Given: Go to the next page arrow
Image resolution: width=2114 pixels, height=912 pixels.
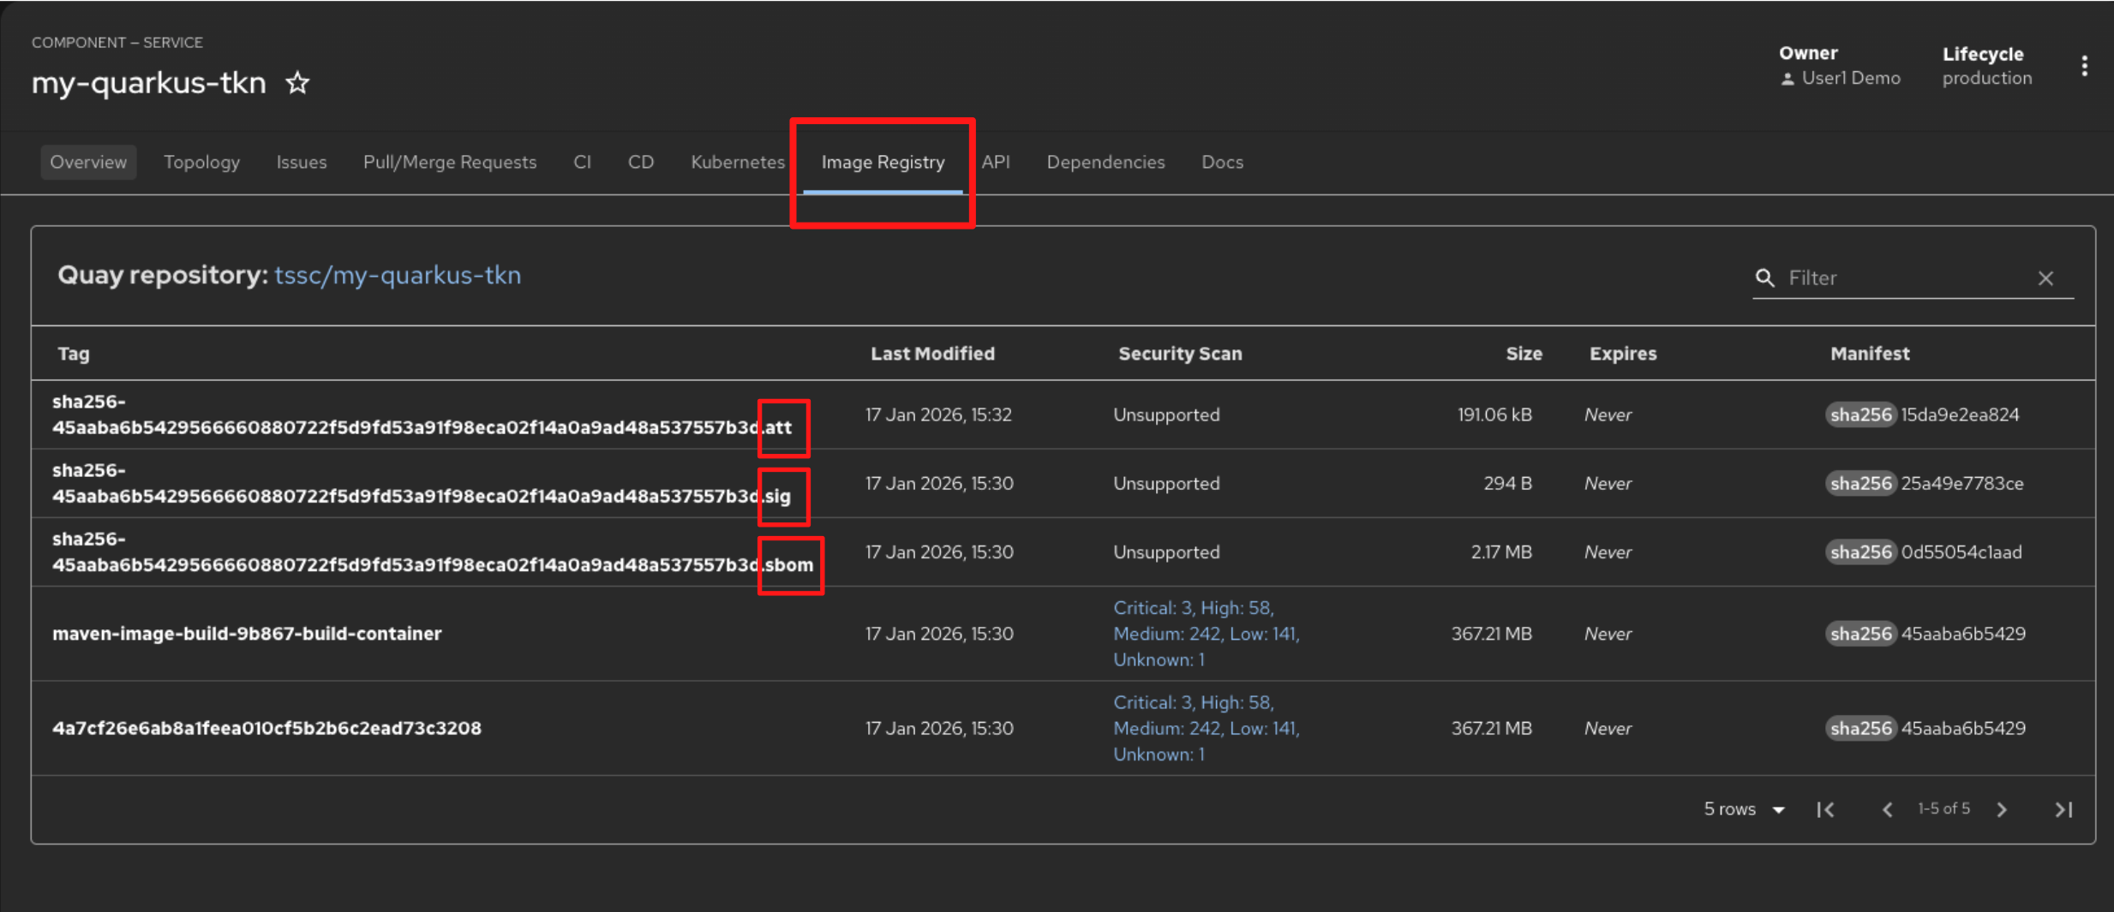Looking at the screenshot, I should 2002,809.
